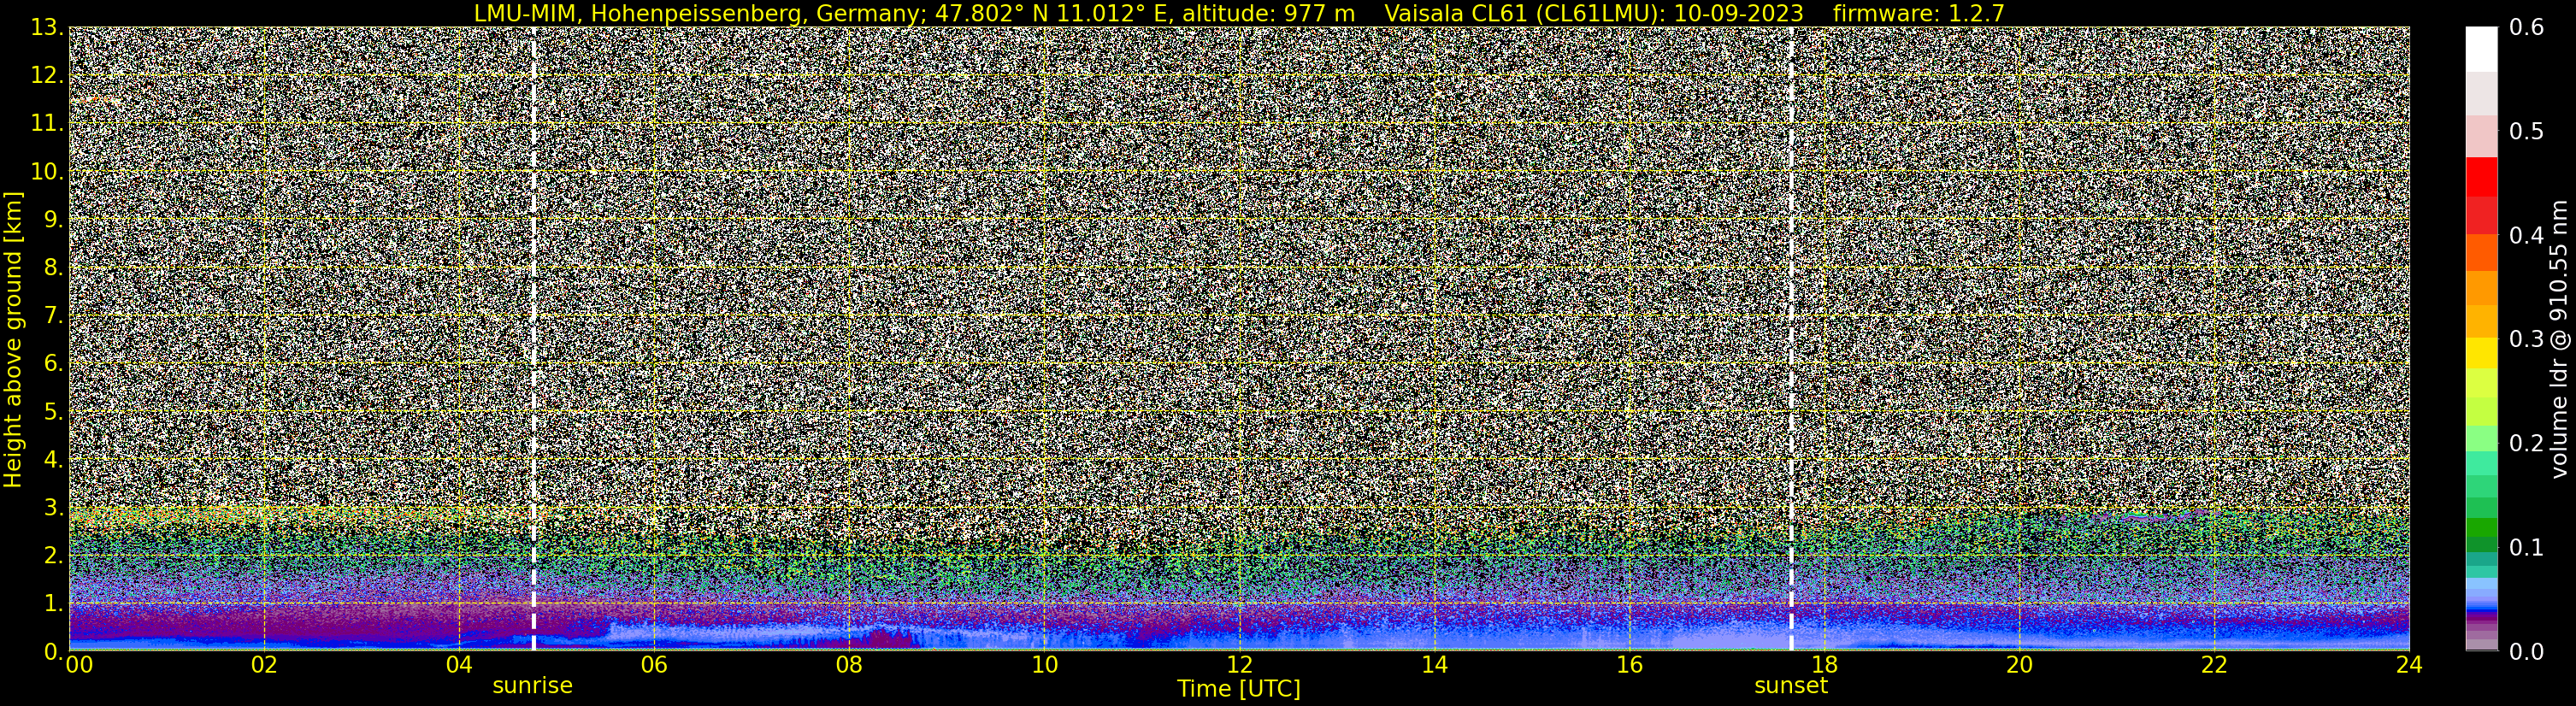Image resolution: width=2576 pixels, height=706 pixels.
Task: Click the yellow colorbar segment at 0.3
Action: click(2481, 352)
